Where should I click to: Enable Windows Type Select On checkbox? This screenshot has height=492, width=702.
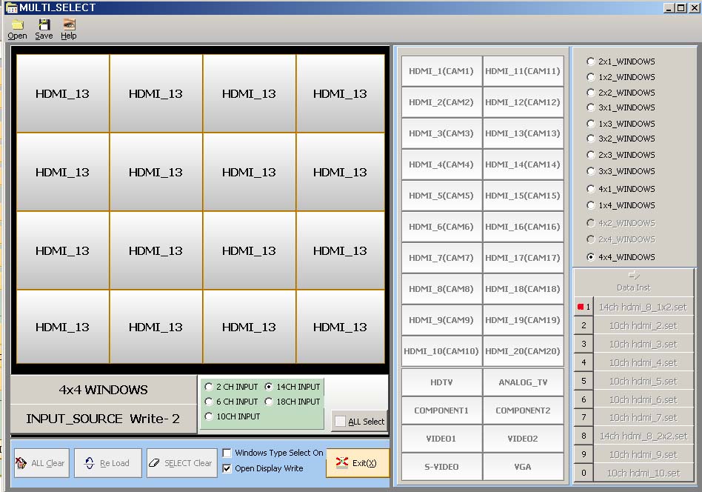[227, 453]
